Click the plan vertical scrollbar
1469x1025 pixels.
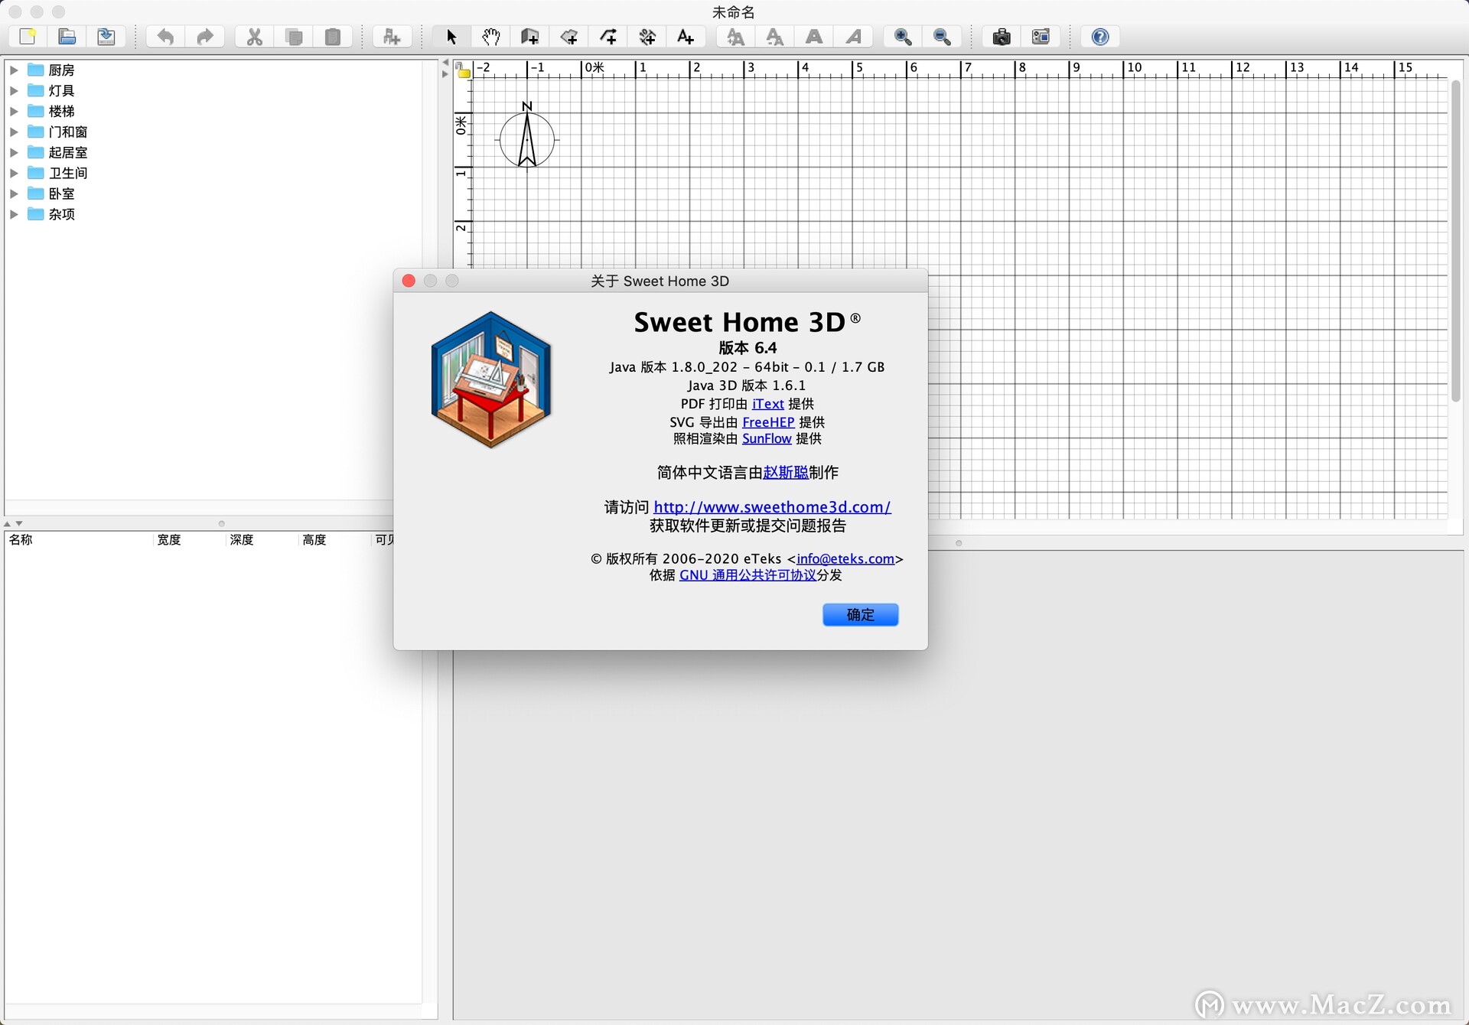pos(1456,241)
